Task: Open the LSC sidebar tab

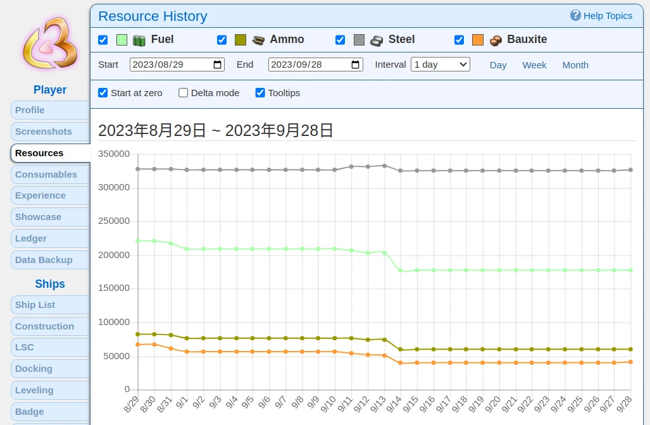Action: (x=51, y=347)
